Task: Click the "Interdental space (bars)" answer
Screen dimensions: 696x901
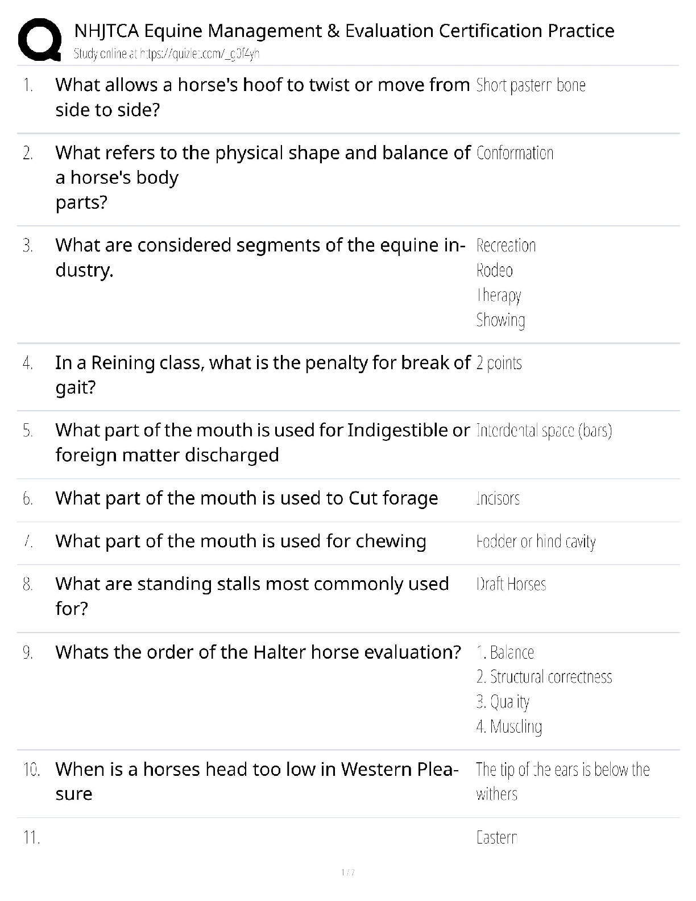Action: [544, 431]
